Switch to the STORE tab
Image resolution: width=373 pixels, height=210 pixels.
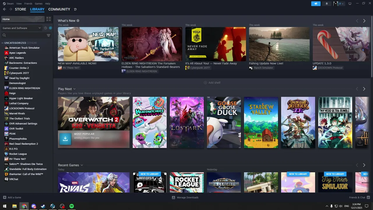[20, 9]
